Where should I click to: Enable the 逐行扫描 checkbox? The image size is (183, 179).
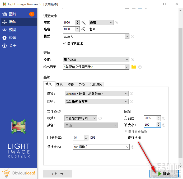point(132,138)
